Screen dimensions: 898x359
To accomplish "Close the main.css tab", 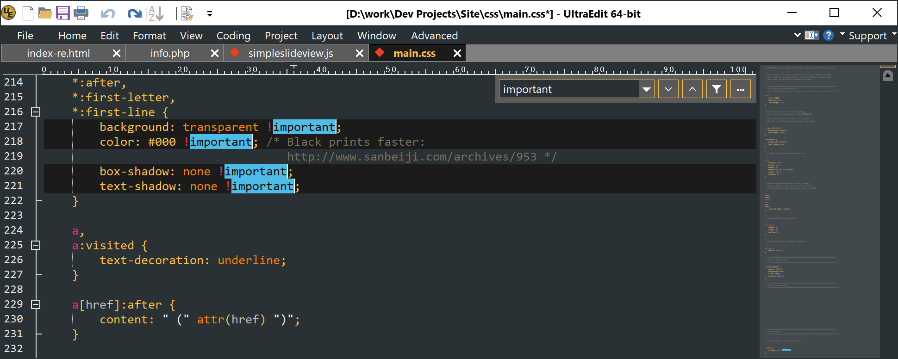I will click(x=457, y=53).
